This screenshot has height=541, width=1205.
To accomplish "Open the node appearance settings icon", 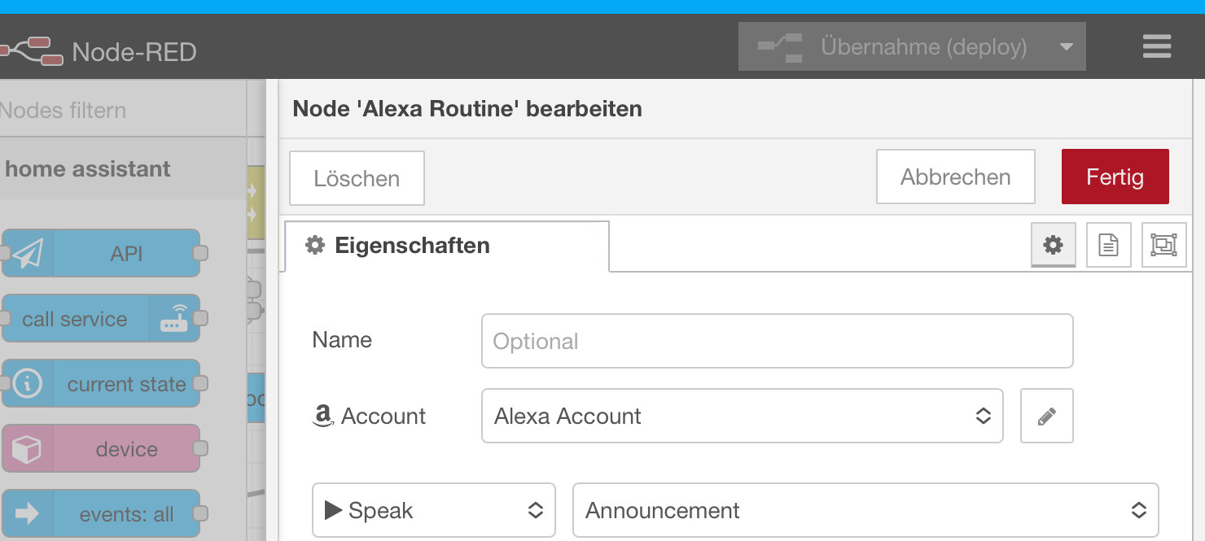I will [x=1163, y=245].
